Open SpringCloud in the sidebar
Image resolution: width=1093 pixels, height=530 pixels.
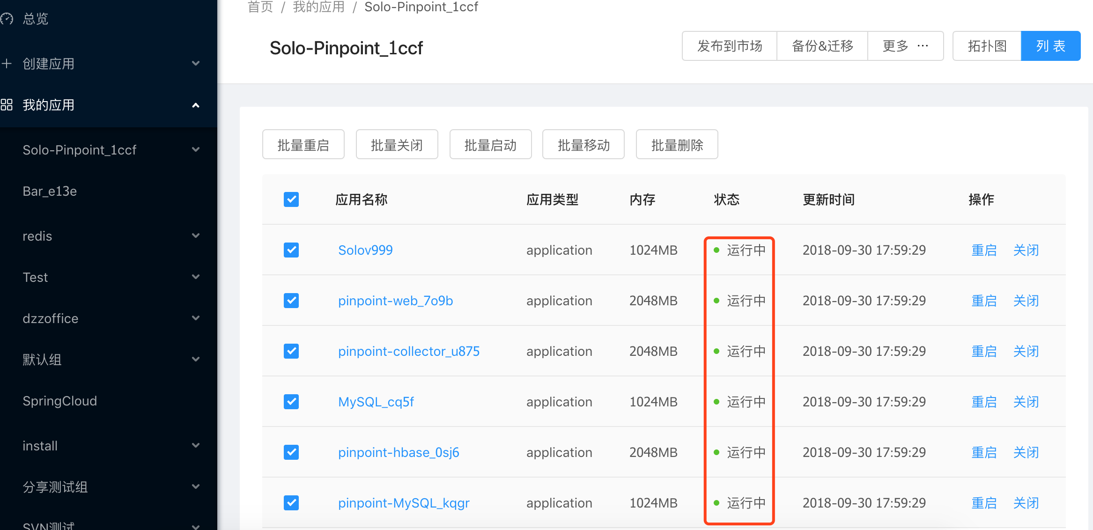pyautogui.click(x=60, y=401)
